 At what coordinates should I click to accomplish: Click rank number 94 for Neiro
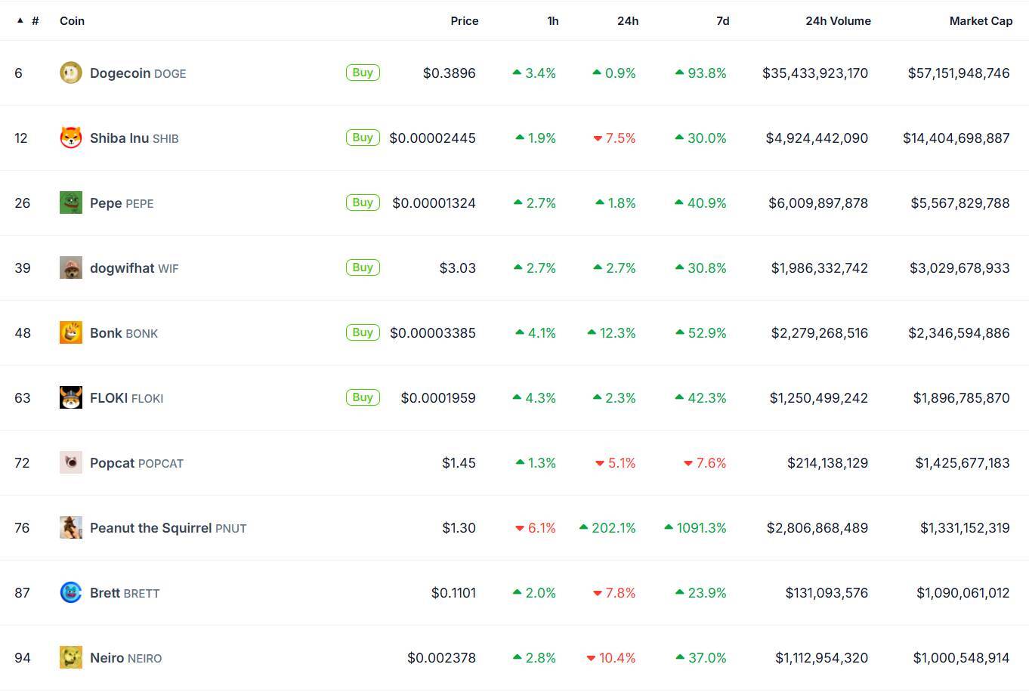[23, 658]
